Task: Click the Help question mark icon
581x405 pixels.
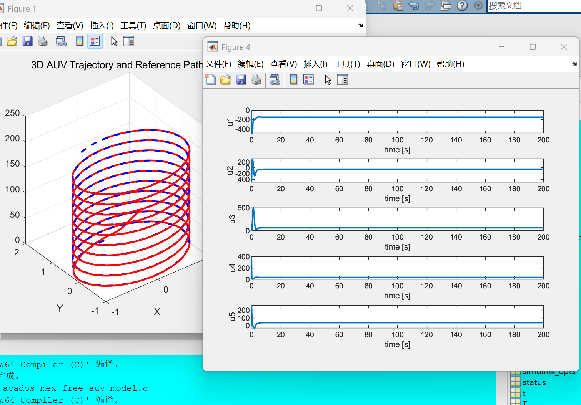Action: [x=462, y=5]
